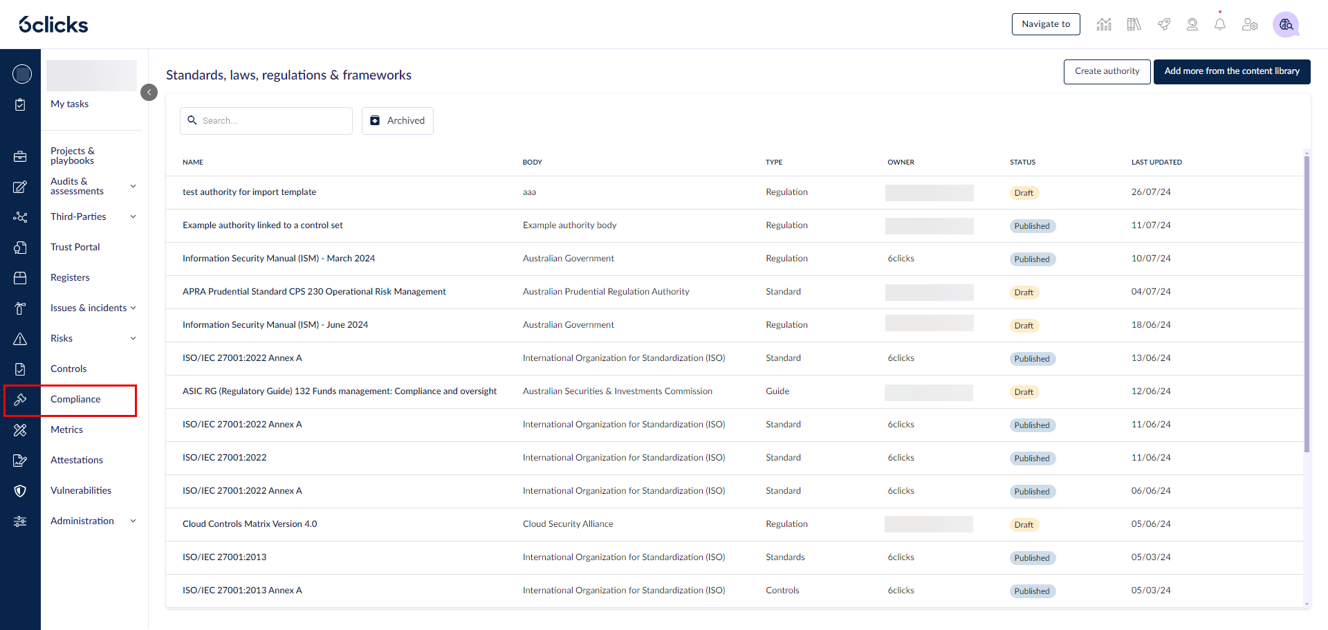Open Projects & playbooks menu item
Image resolution: width=1328 pixels, height=630 pixels.
click(x=73, y=156)
